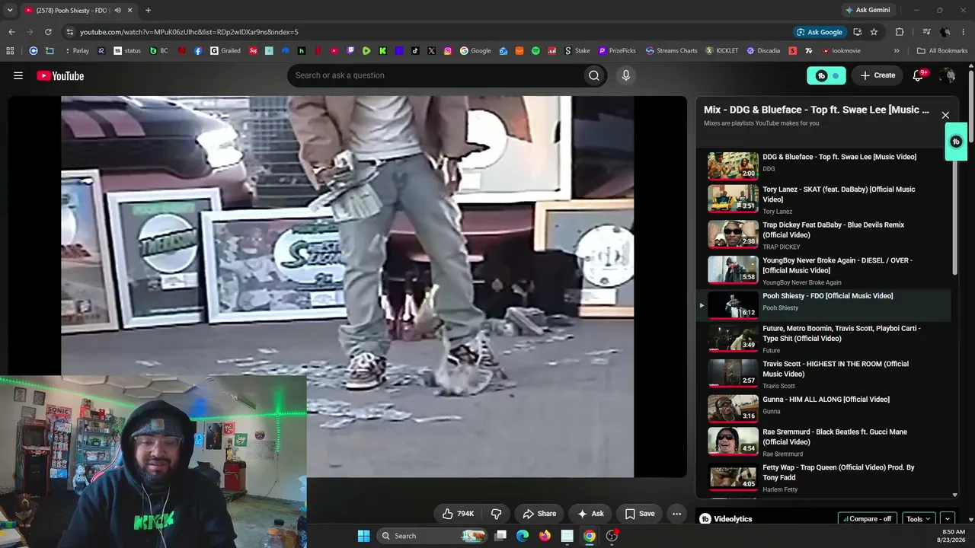Play Rae Sremmurd - Black Beatles video
This screenshot has width=975, height=548.
click(823, 442)
